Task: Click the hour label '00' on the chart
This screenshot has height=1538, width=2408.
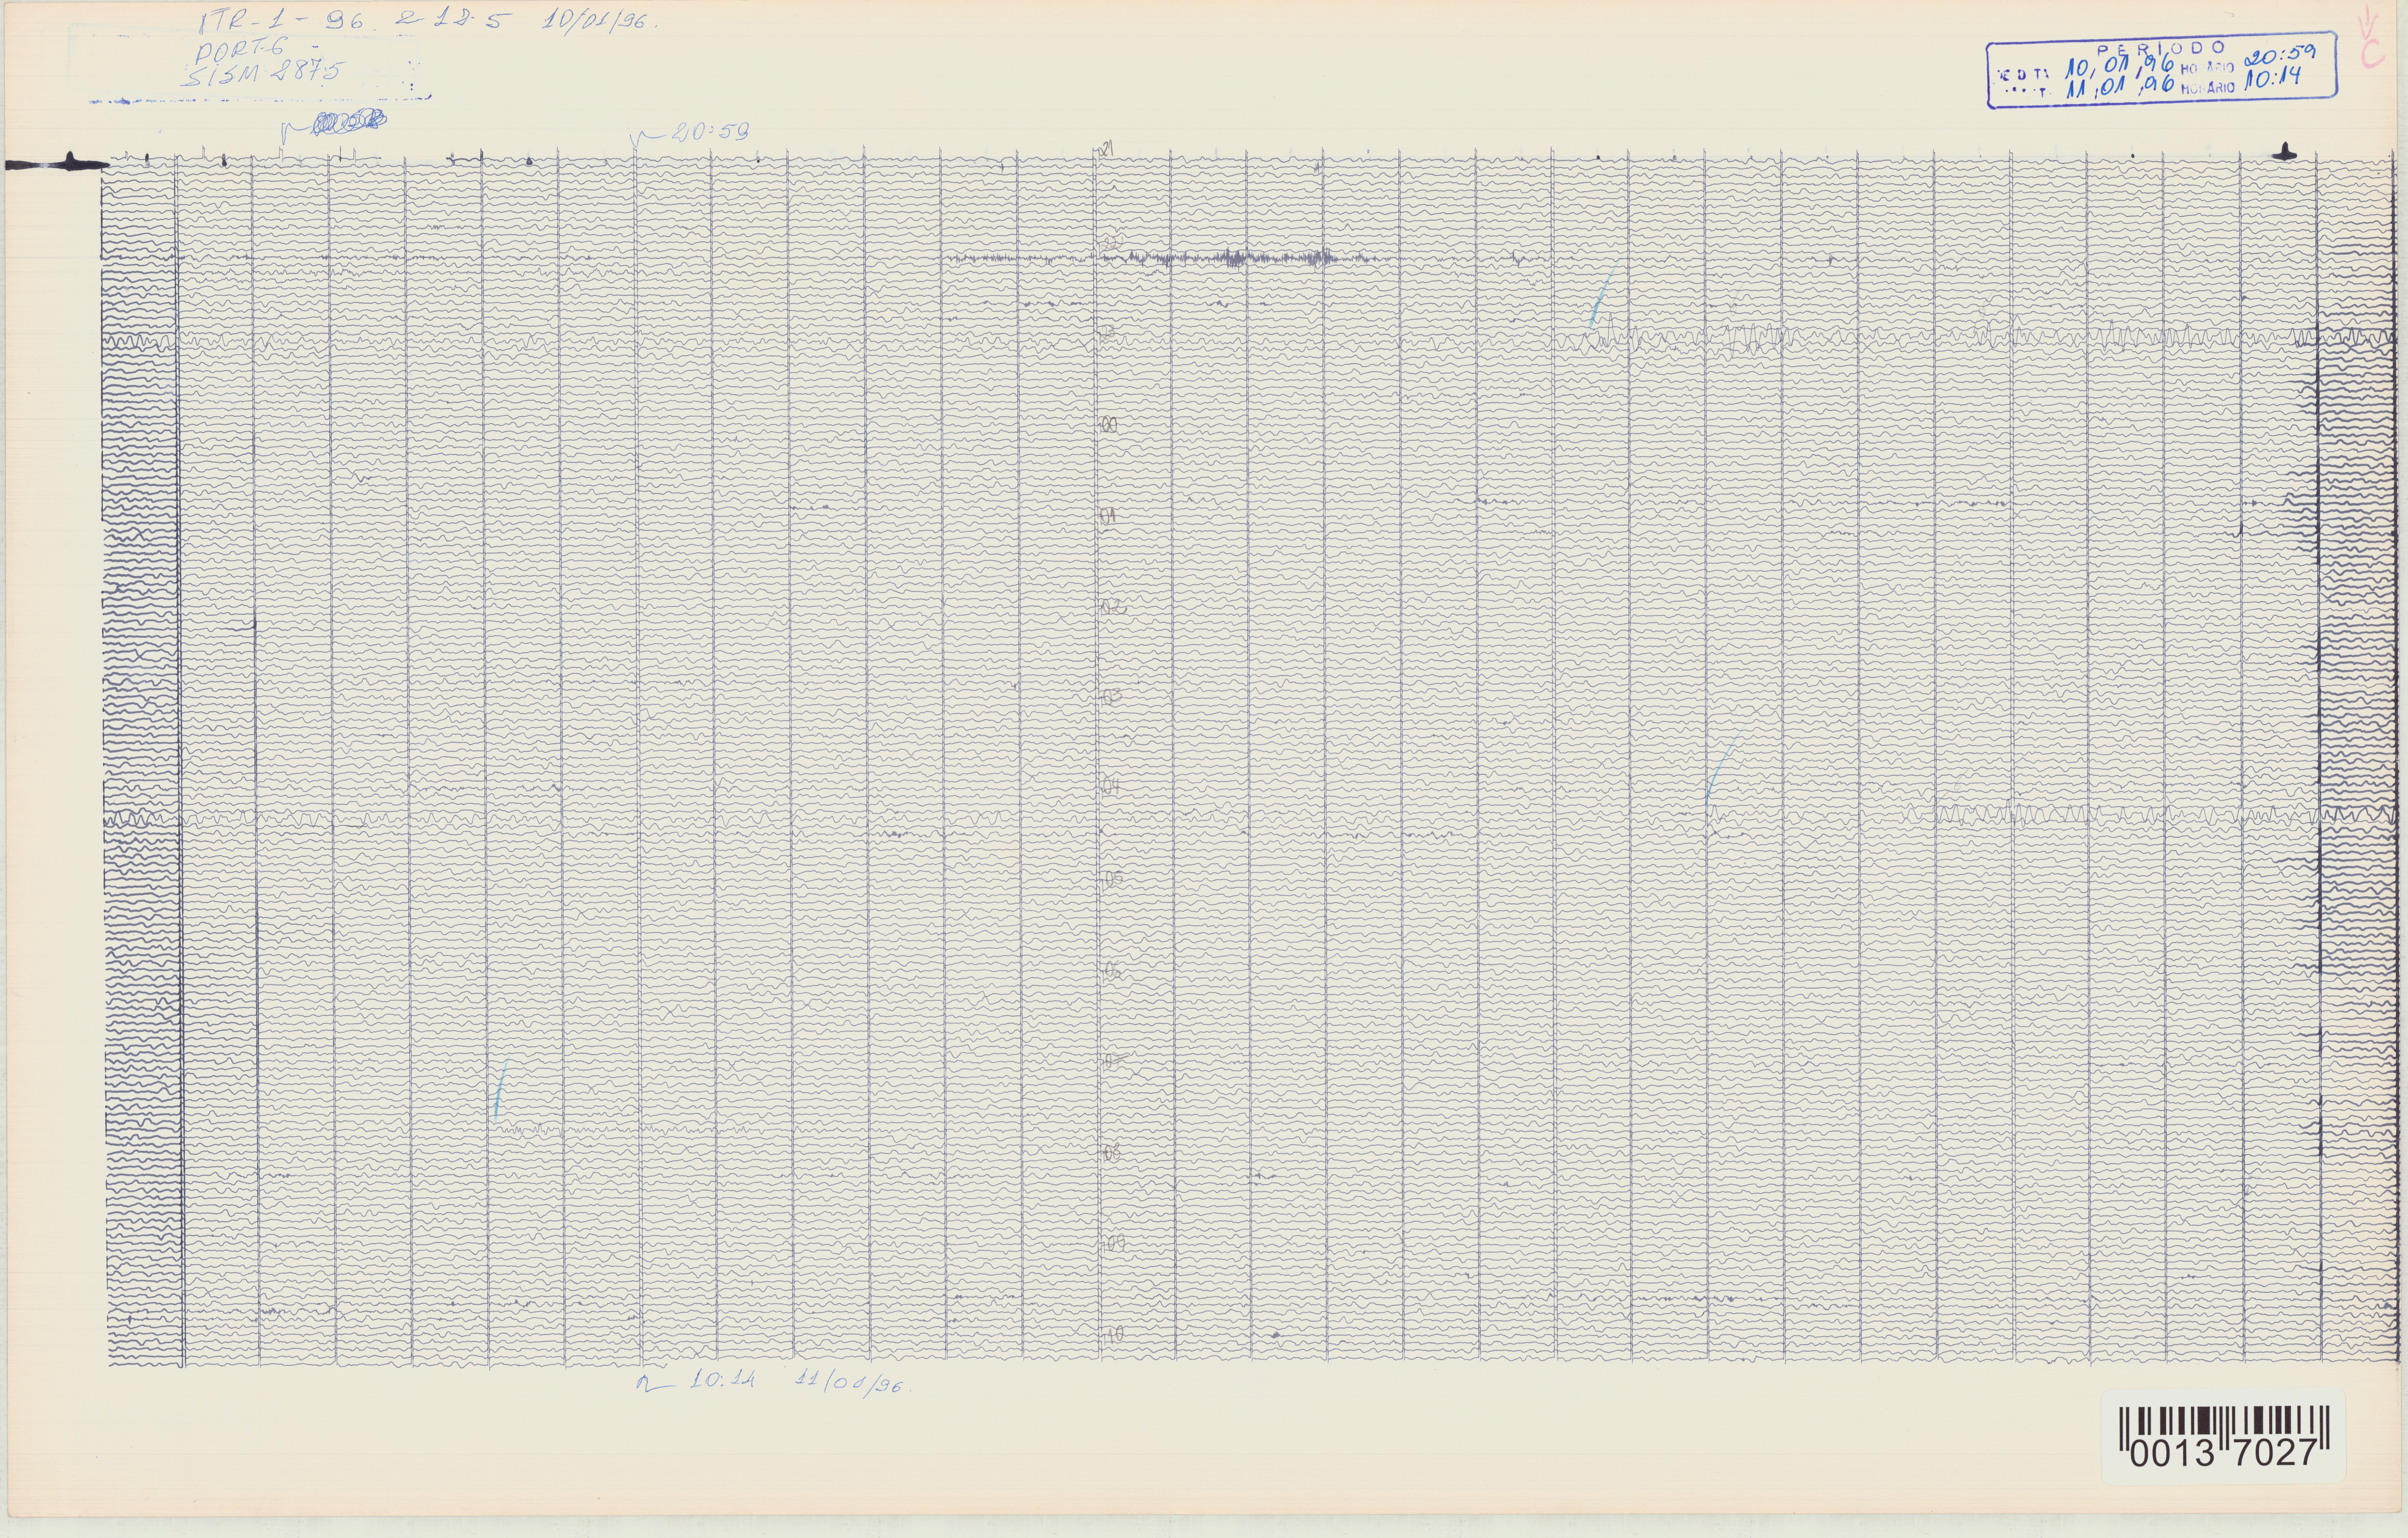Action: (x=1109, y=425)
